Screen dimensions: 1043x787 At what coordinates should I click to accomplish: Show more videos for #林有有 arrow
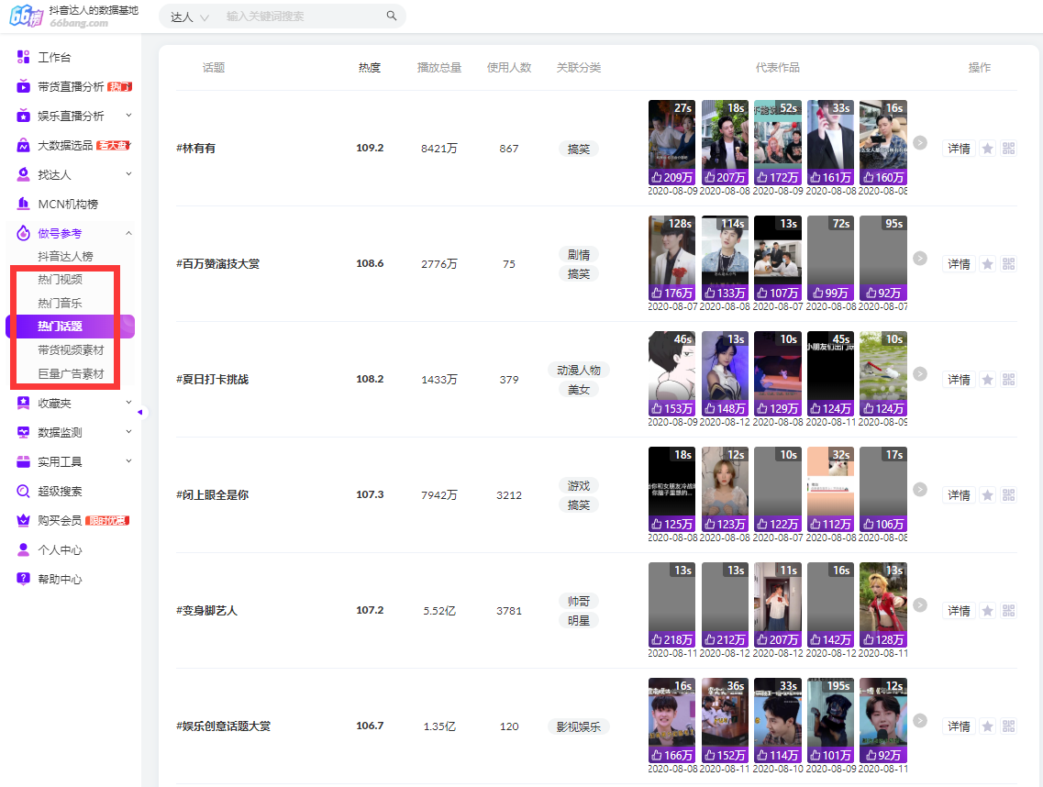920,143
